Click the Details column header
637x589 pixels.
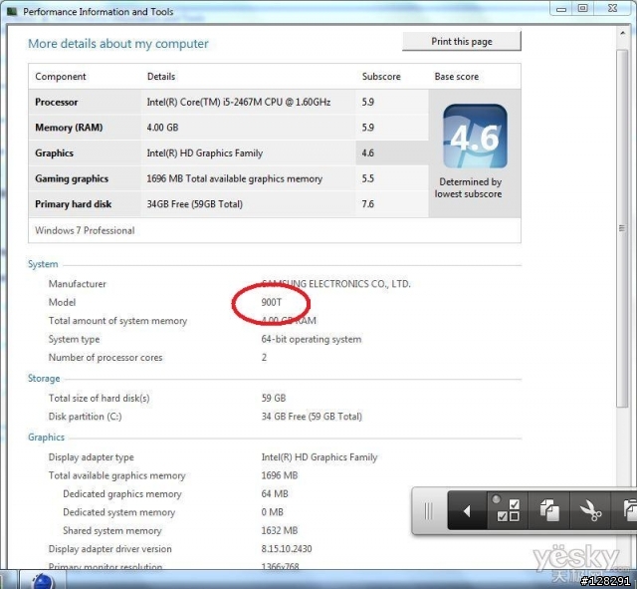161,77
